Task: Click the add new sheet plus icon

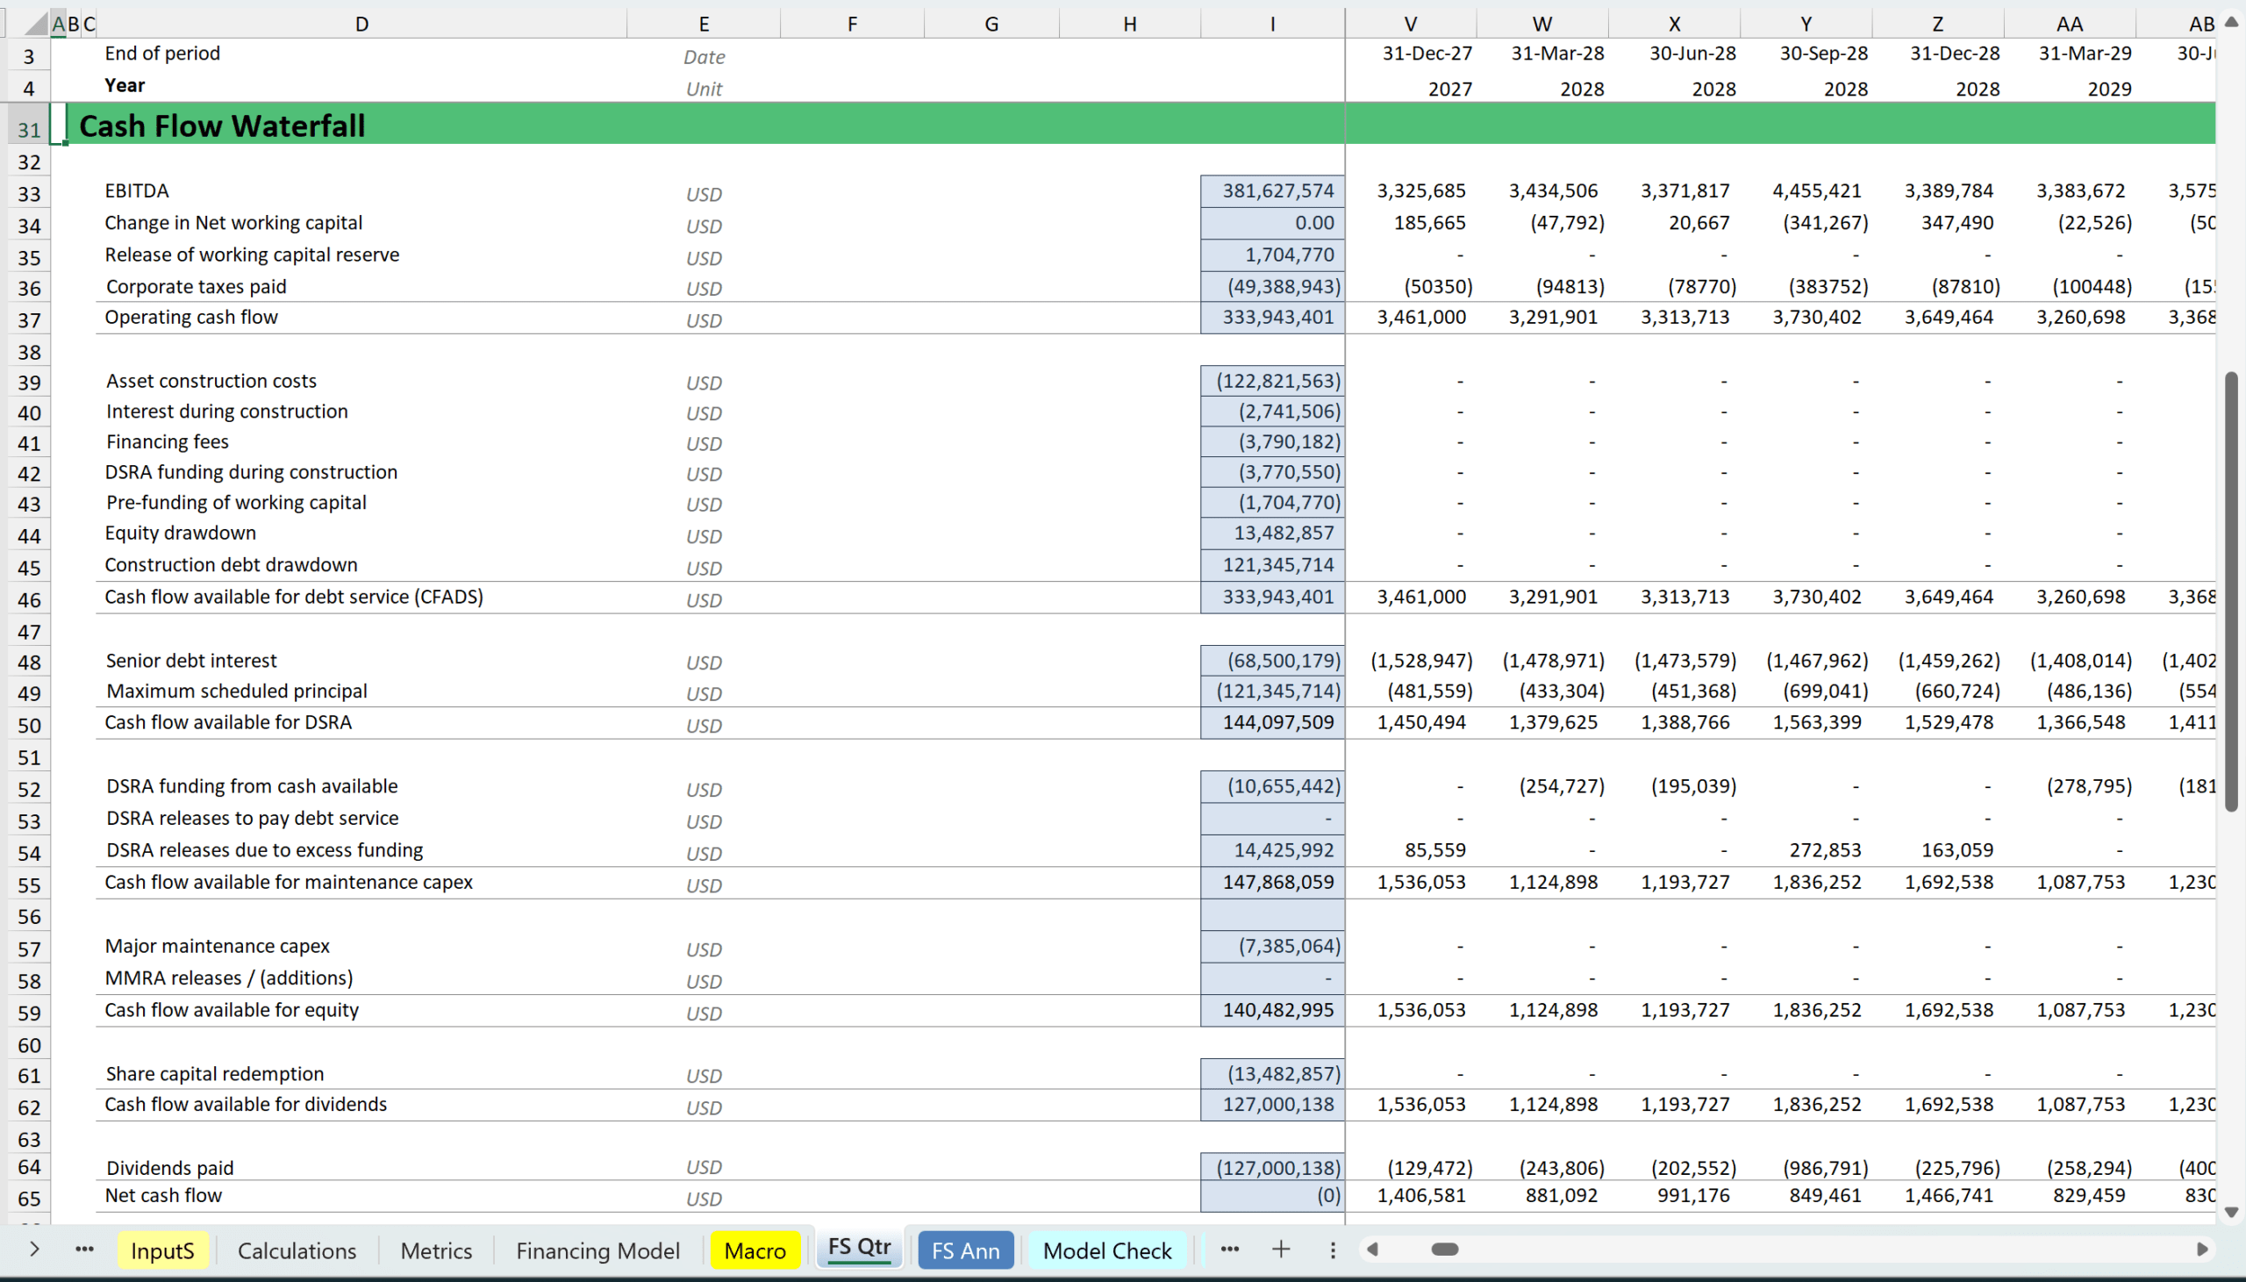Action: click(x=1281, y=1250)
